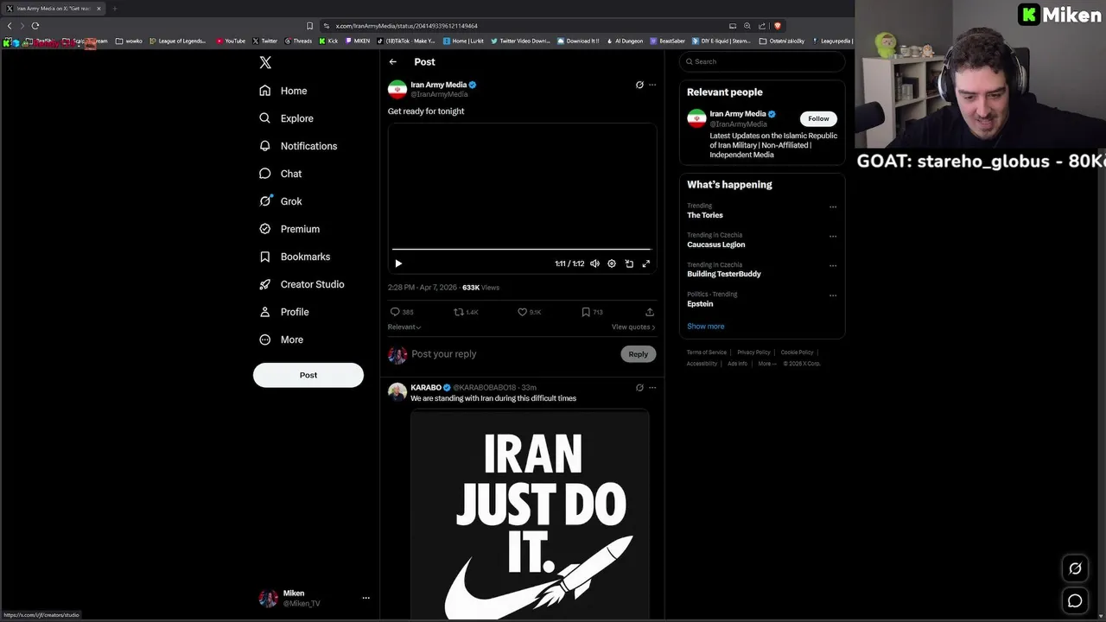Open the IRAN JUST DO IT image
Screen dimensions: 1106x622
tap(530, 516)
